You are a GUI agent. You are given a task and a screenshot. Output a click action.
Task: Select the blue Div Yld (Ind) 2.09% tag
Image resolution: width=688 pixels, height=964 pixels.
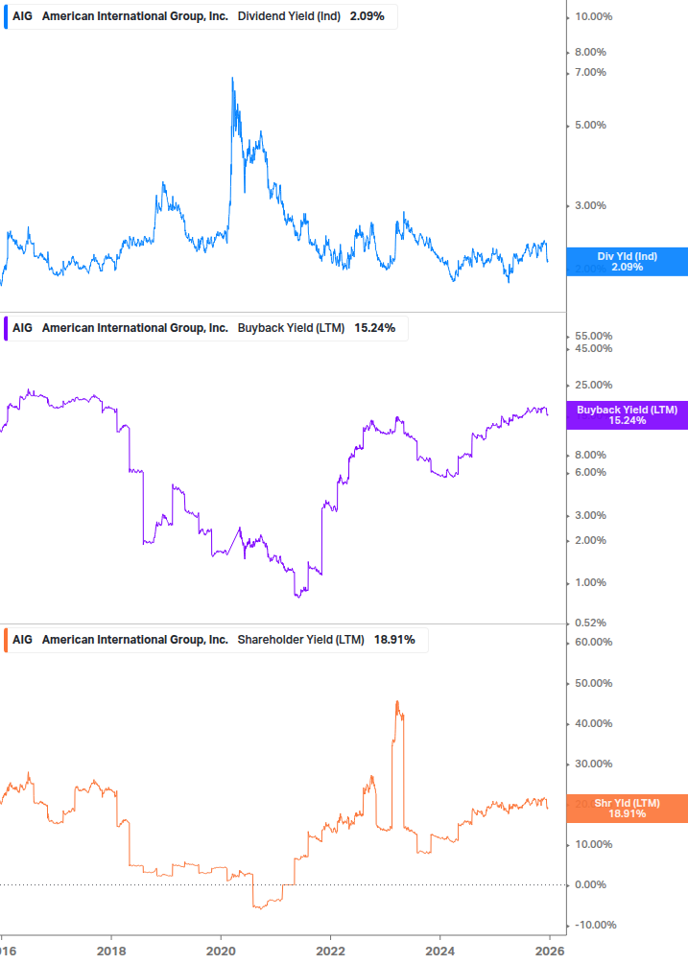[x=628, y=261]
